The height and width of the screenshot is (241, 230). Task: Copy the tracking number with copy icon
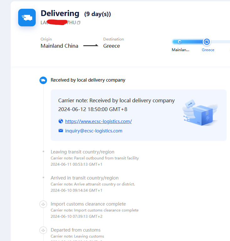point(79,23)
